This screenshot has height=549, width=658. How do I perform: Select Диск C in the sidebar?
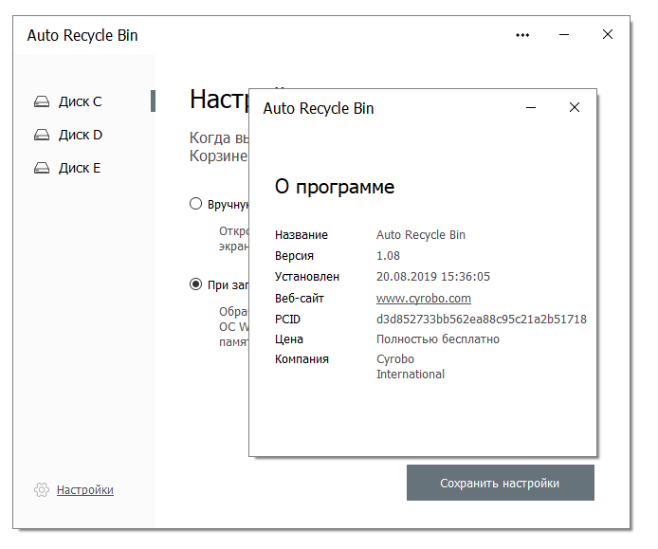point(81,101)
